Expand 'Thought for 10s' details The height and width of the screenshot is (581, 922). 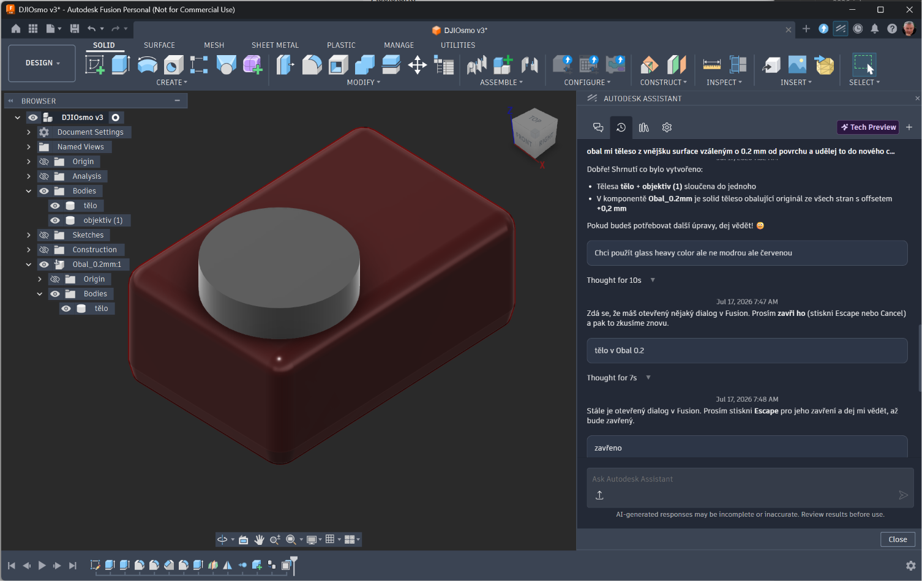tap(653, 280)
